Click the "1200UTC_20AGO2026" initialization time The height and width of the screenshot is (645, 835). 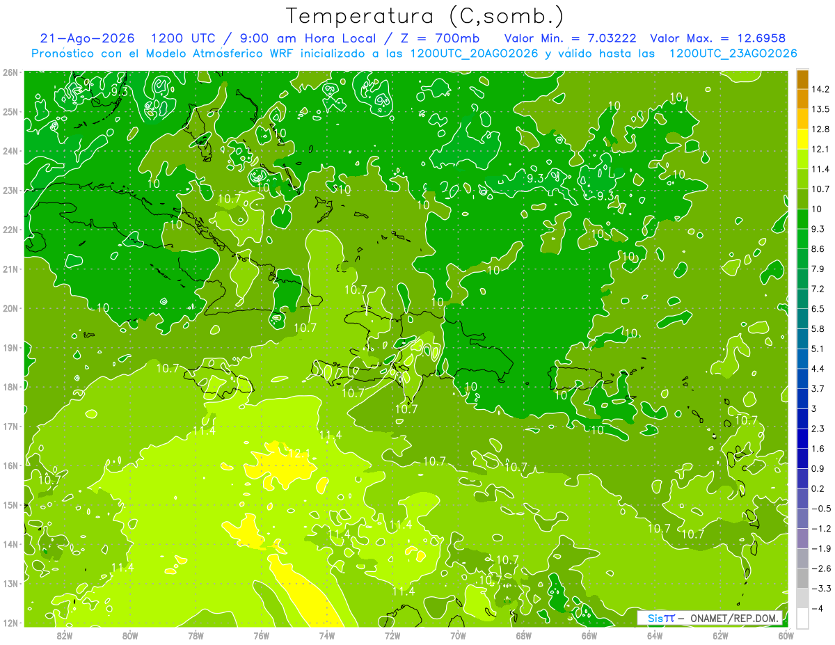(x=475, y=53)
